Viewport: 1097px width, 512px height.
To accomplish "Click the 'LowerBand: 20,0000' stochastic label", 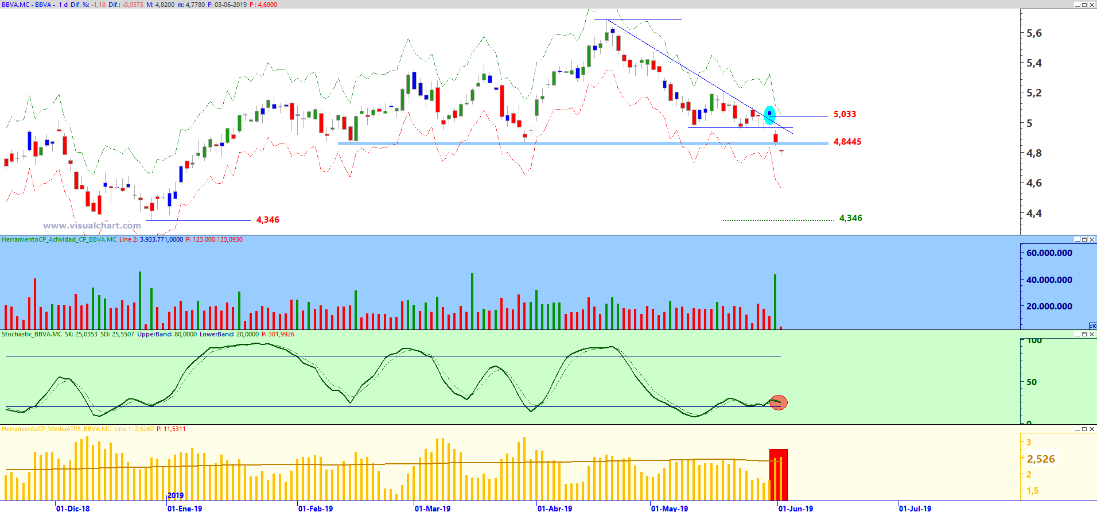I will pos(229,334).
